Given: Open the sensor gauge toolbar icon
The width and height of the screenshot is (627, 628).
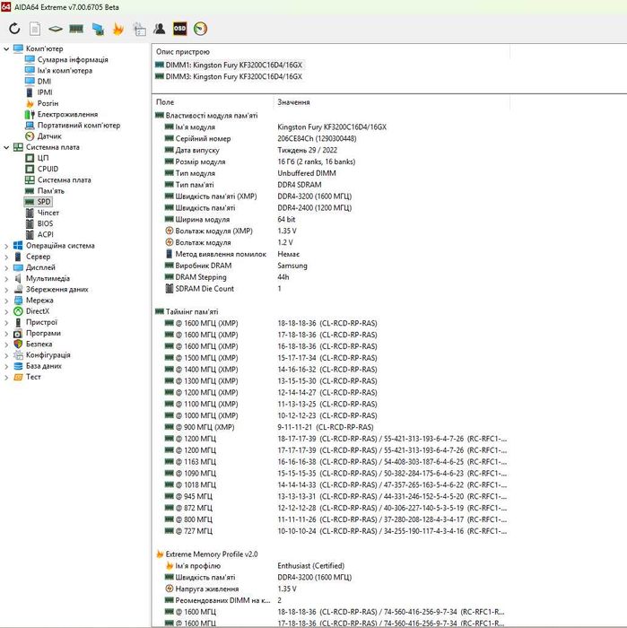Looking at the screenshot, I should pyautogui.click(x=201, y=29).
